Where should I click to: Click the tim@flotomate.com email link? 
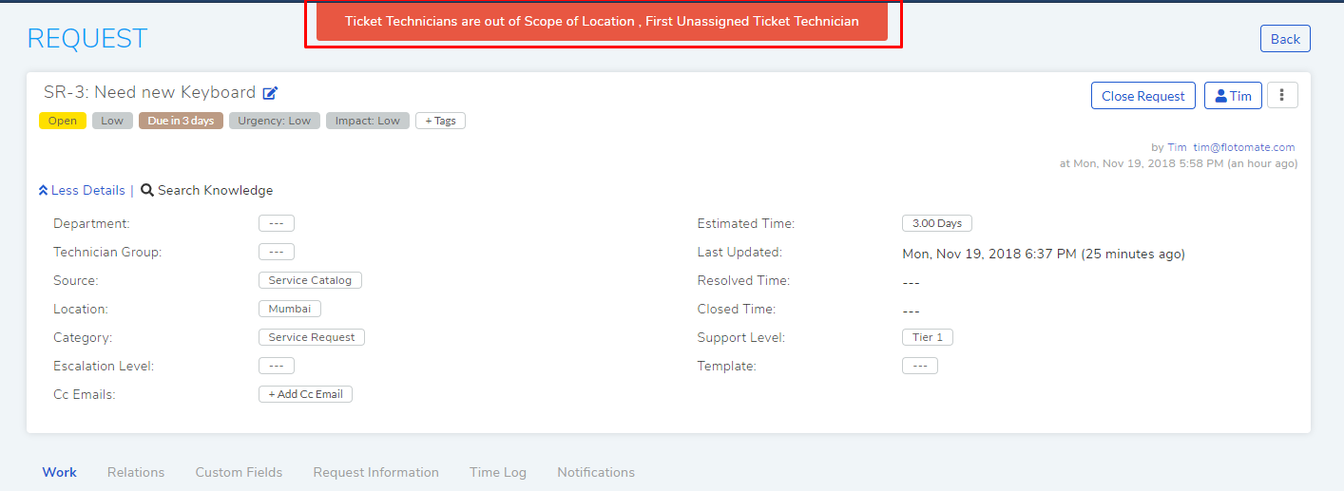pos(1245,147)
